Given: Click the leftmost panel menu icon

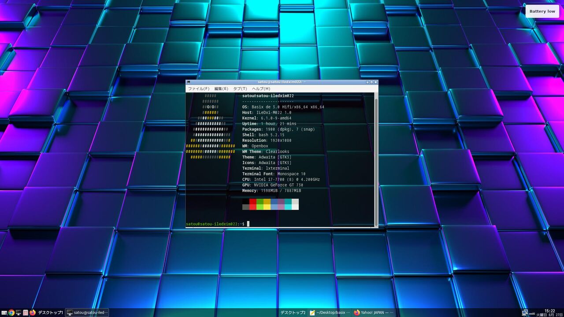Looking at the screenshot, I should (4, 313).
